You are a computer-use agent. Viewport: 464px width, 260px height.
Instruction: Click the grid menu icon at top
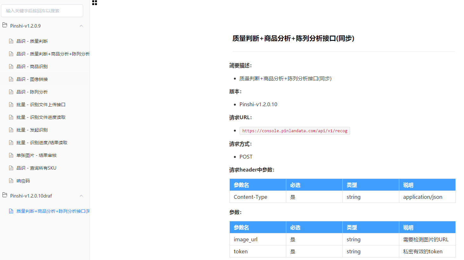95,3
